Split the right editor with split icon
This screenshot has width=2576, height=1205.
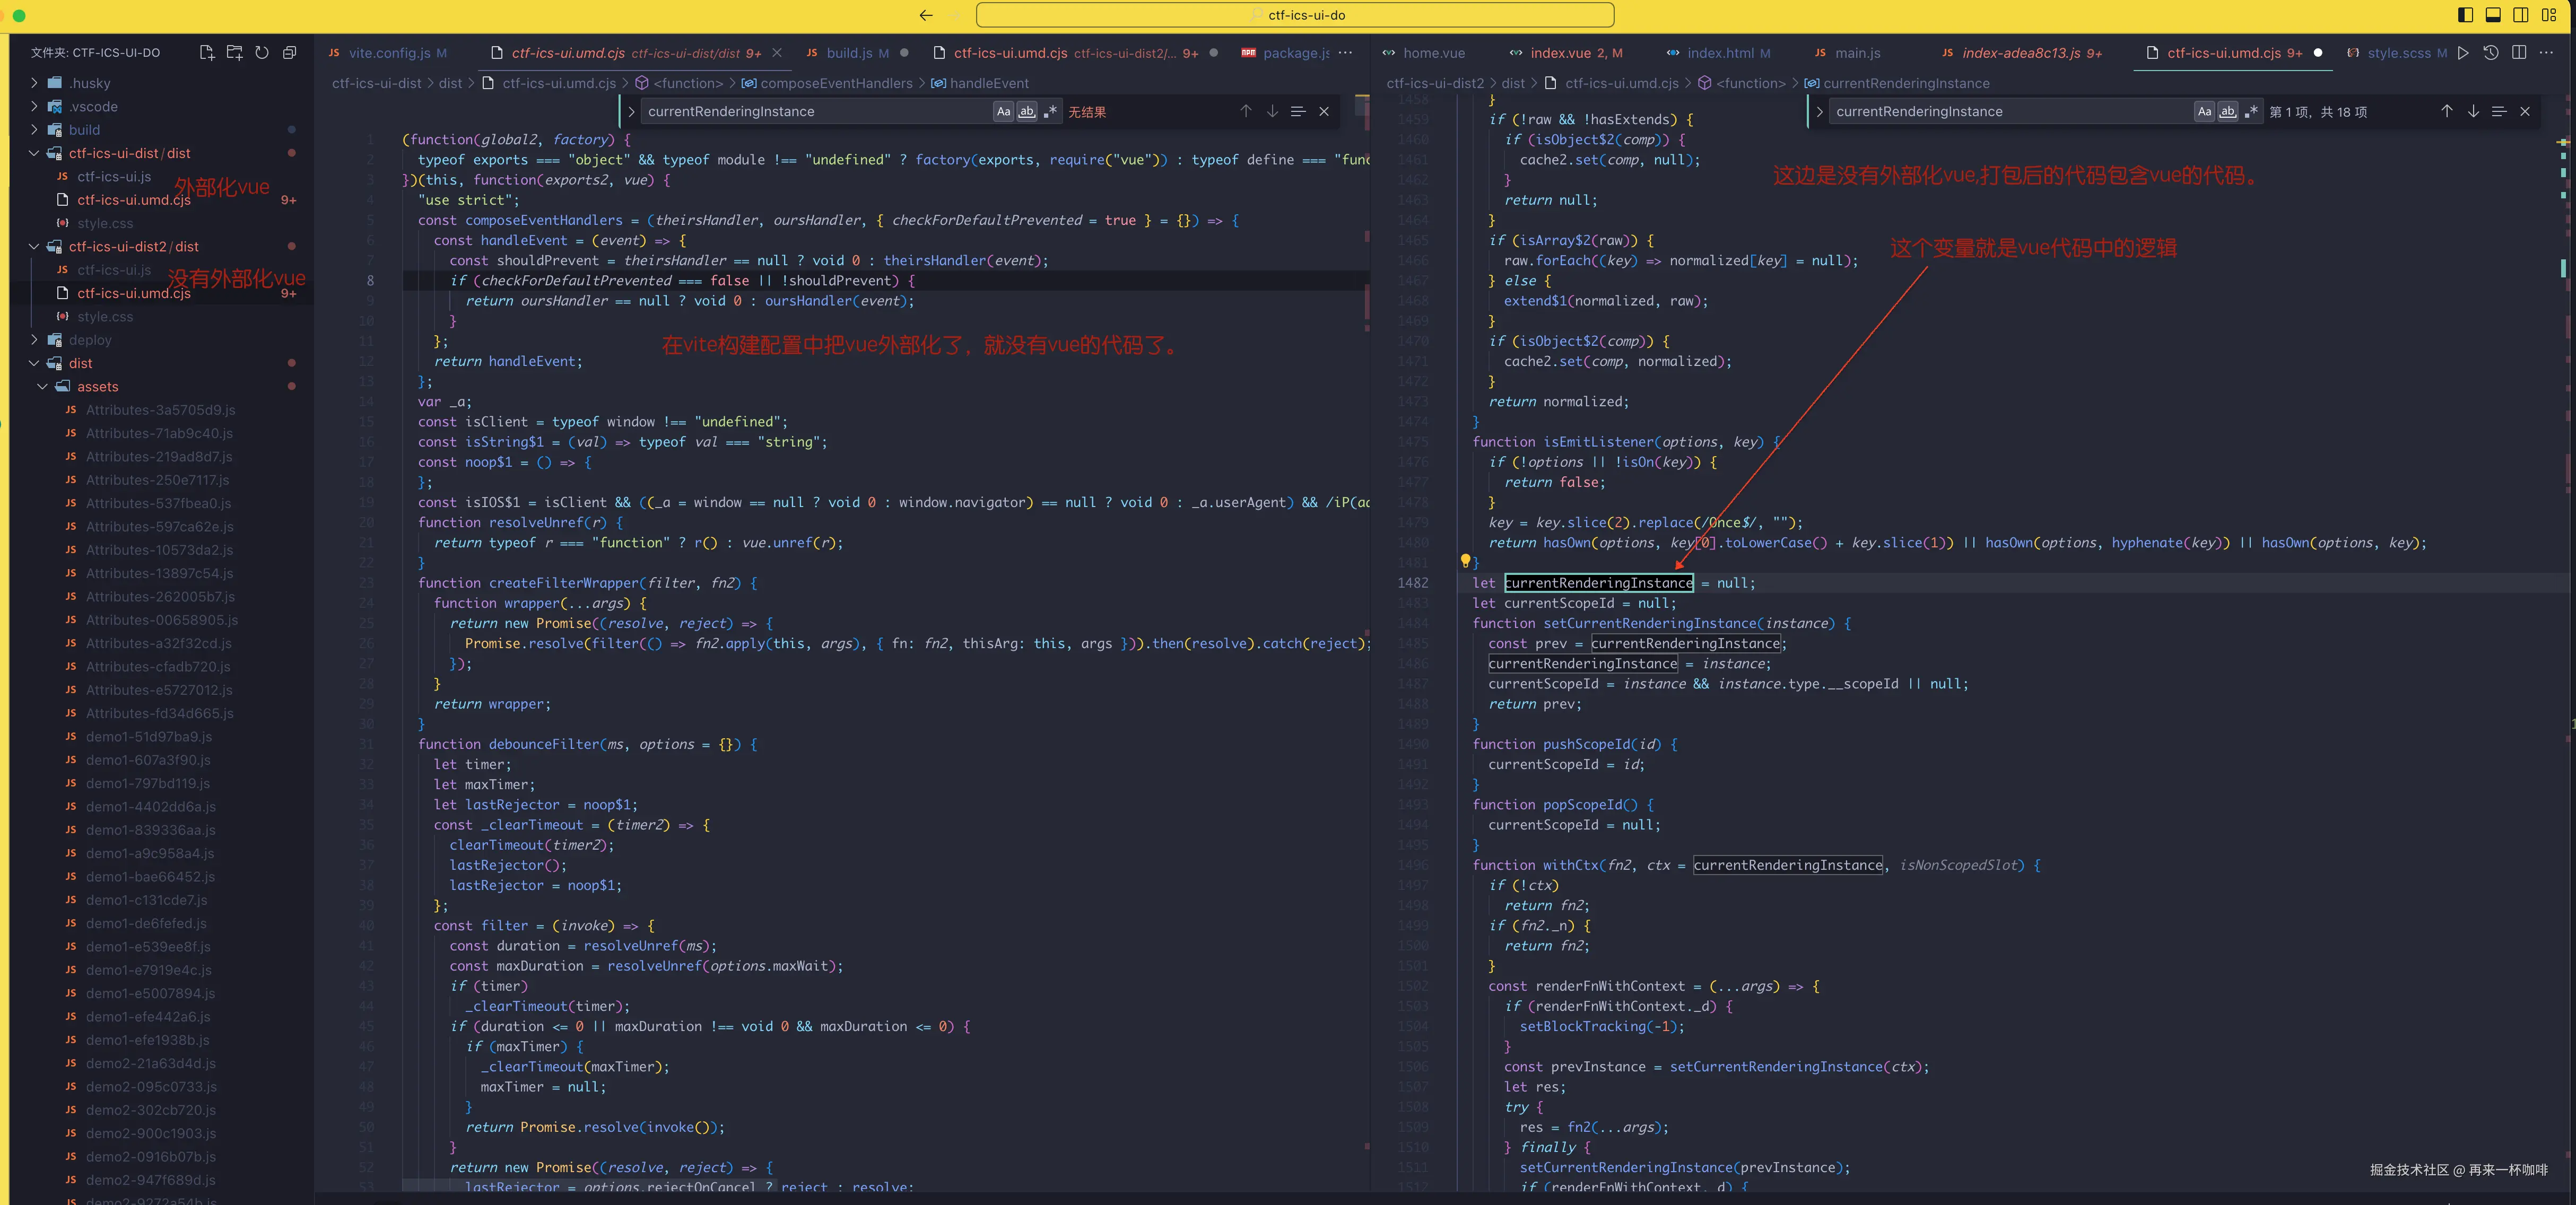coord(2519,53)
